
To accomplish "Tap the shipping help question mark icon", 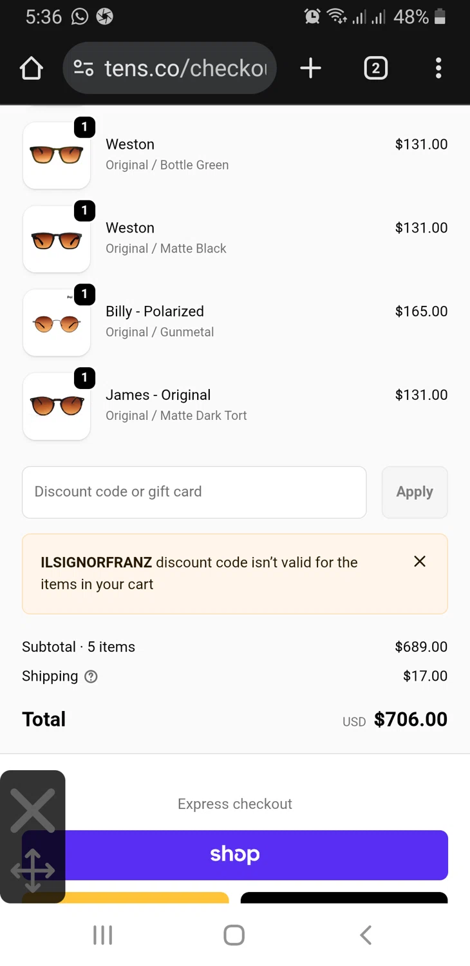I will (91, 676).
